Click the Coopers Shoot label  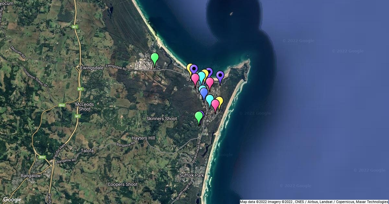pos(123,184)
